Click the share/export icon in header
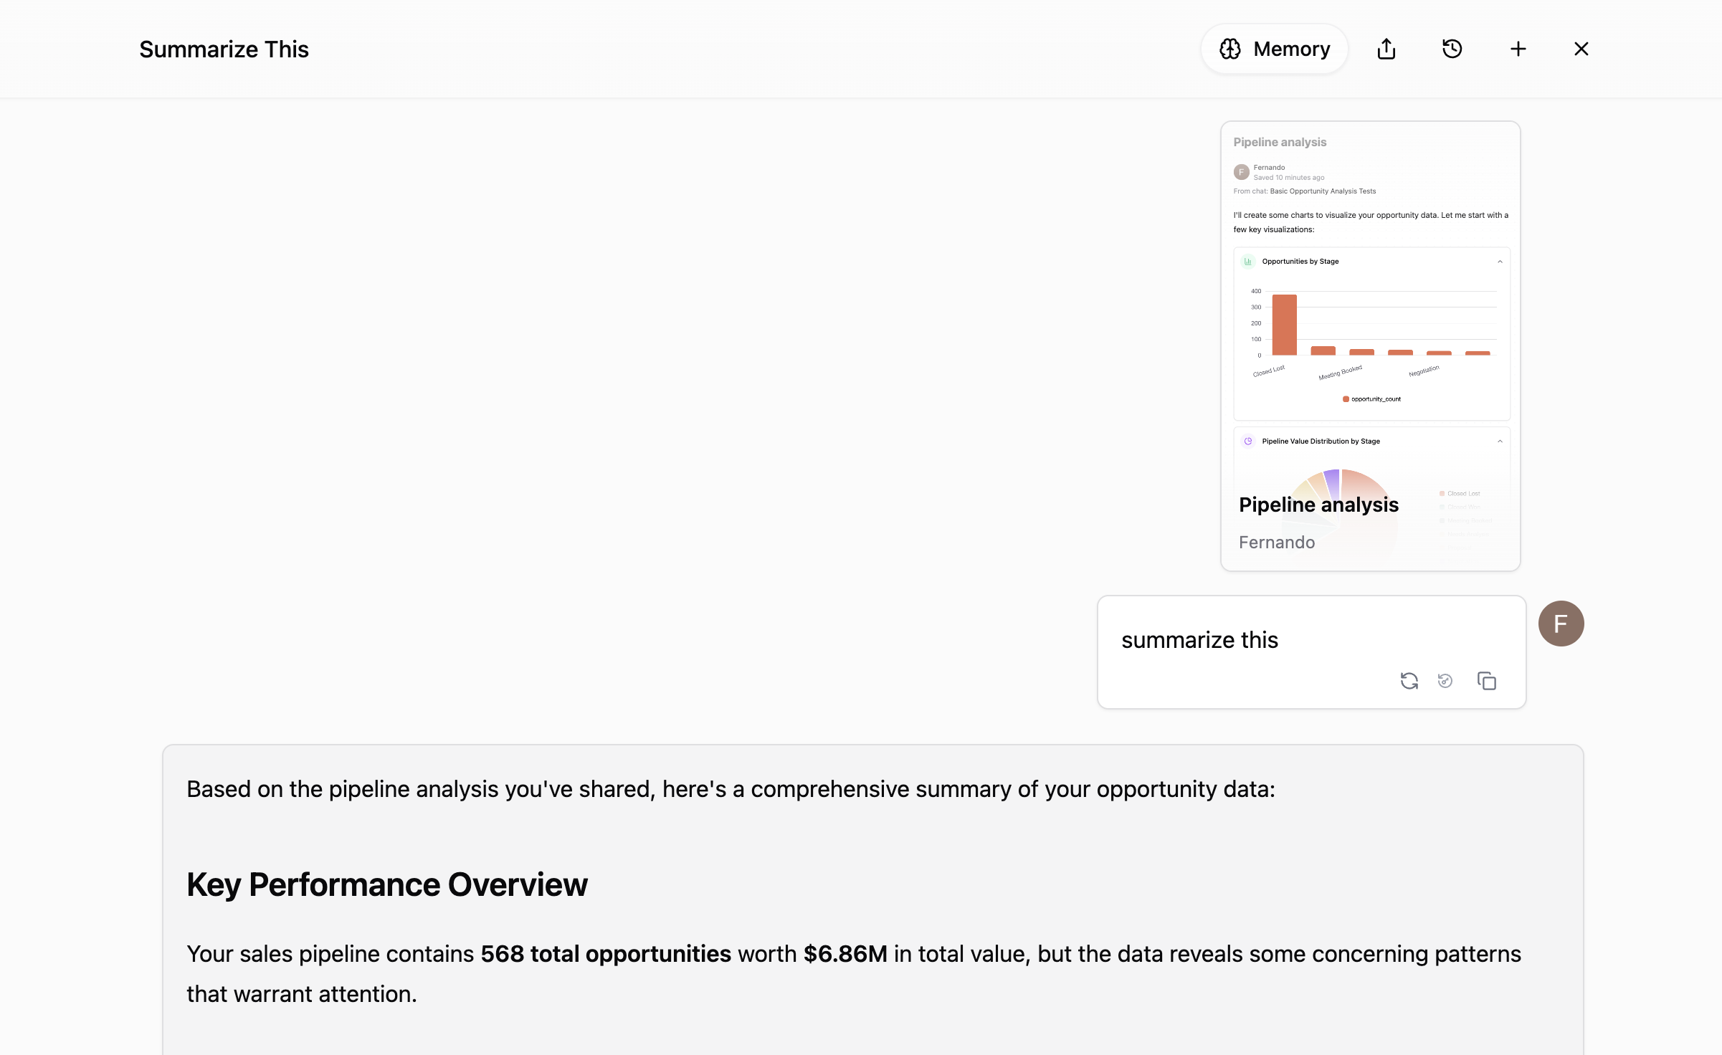 point(1386,49)
